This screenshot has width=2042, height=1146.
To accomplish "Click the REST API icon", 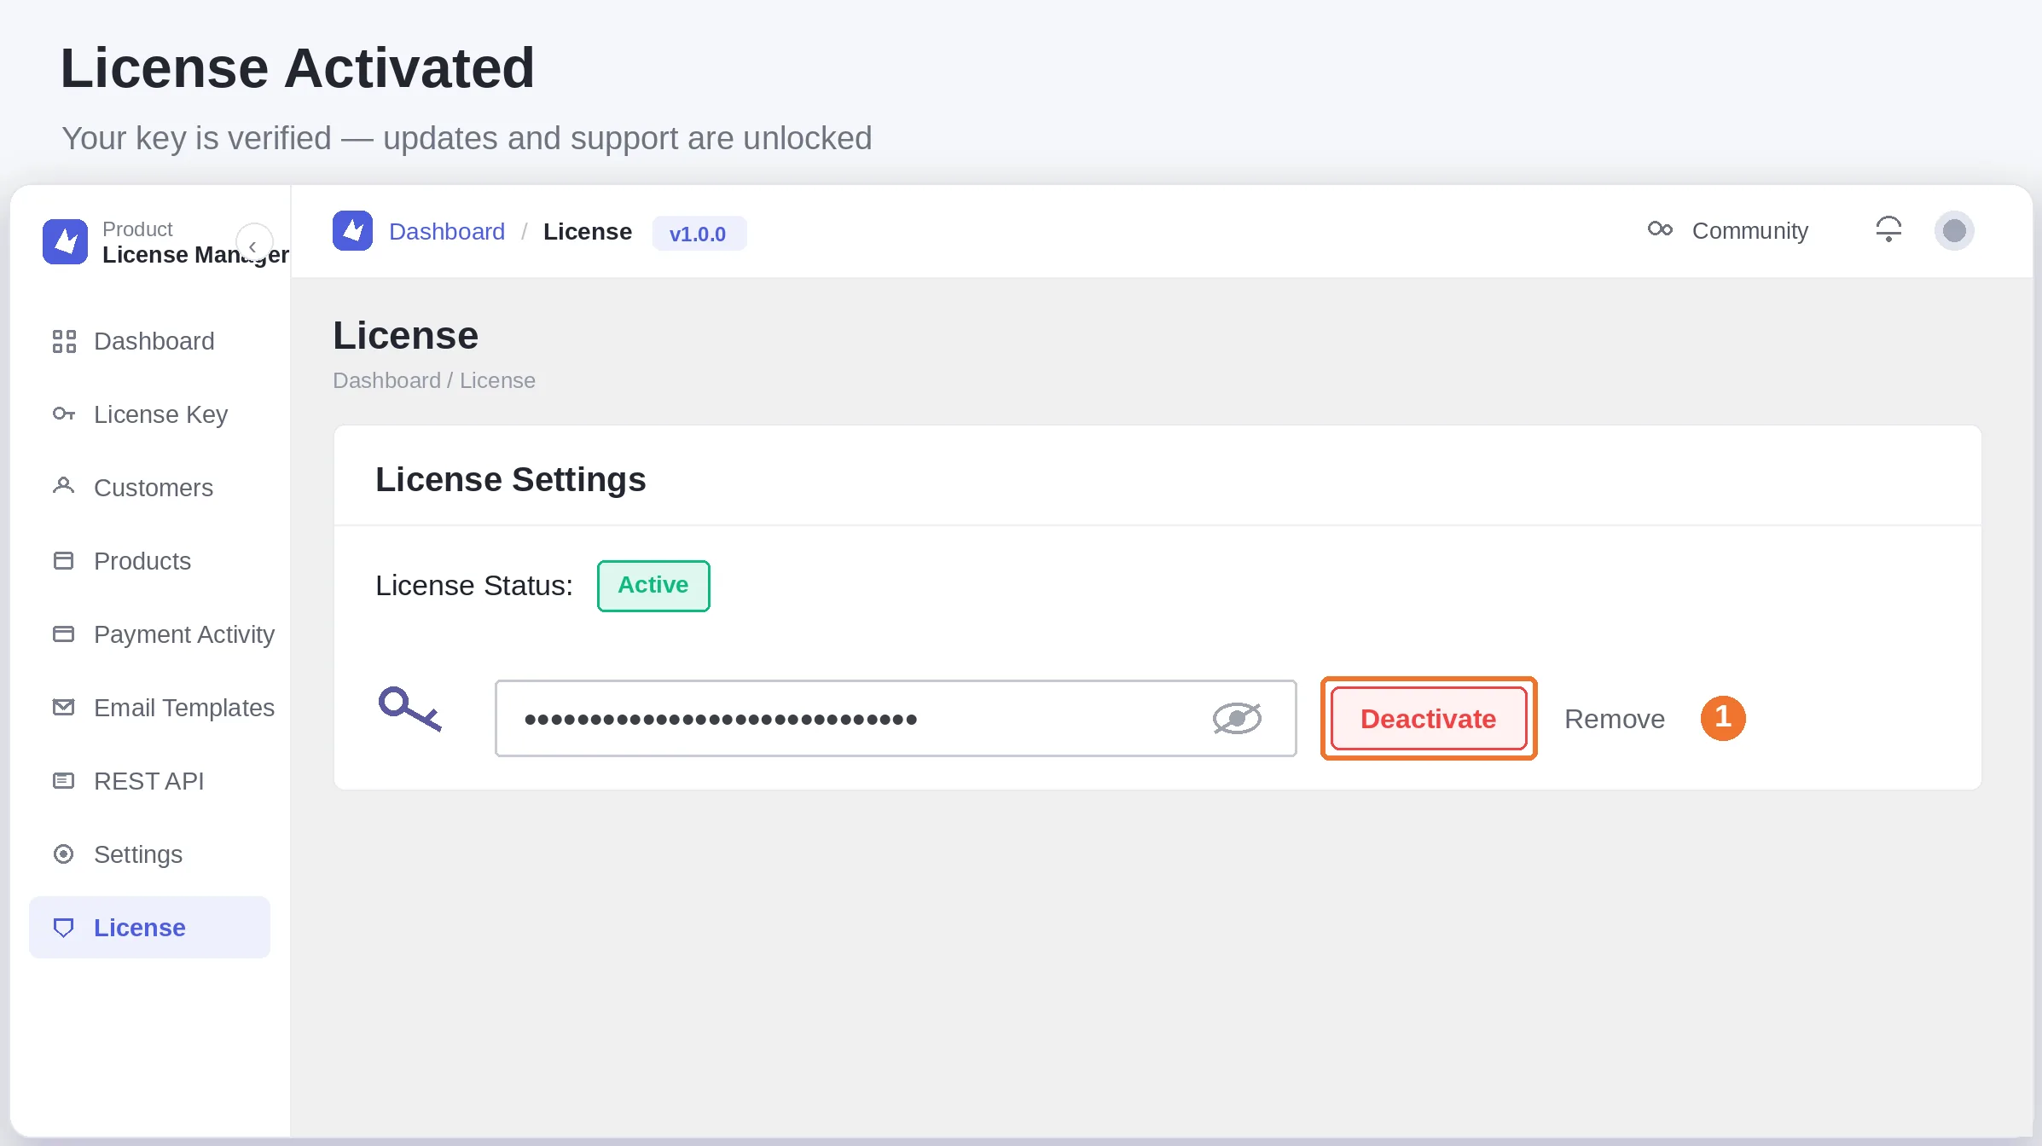I will 64,780.
